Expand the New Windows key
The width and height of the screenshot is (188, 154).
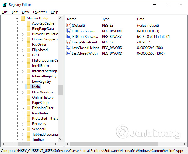tap(23, 92)
